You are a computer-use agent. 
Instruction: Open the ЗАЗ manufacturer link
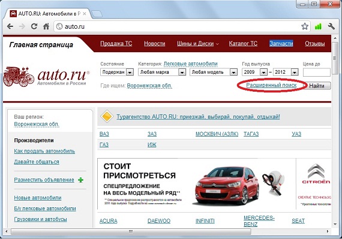[x=152, y=134]
